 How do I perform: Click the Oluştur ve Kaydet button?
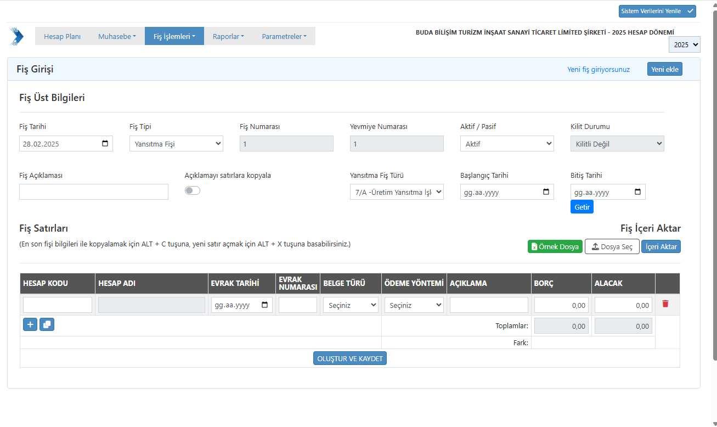(350, 358)
